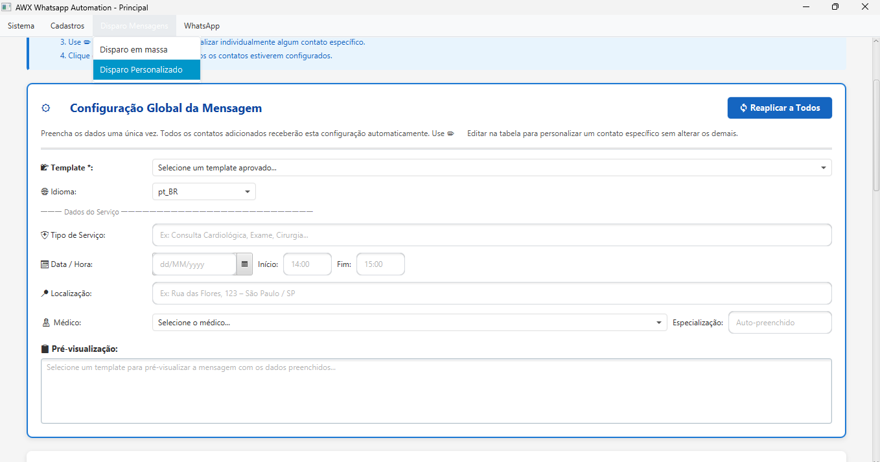
Task: Click the Início time field
Action: tap(307, 264)
